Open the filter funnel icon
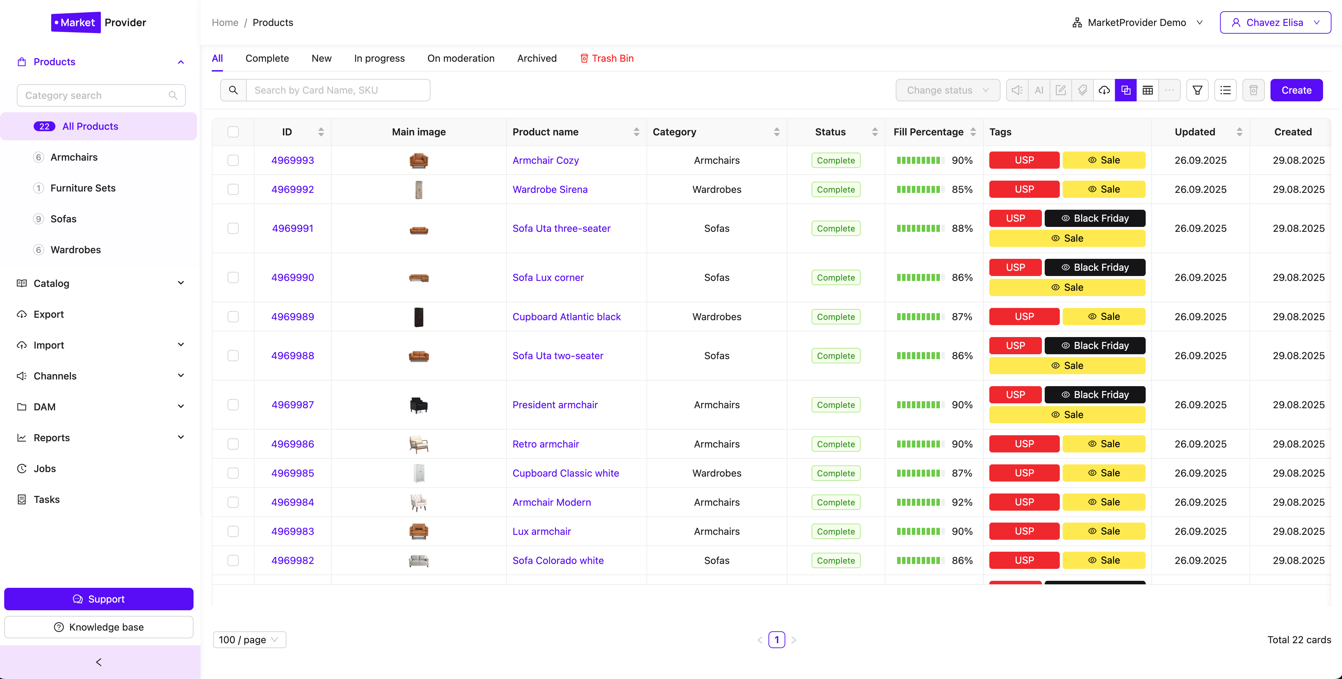This screenshot has width=1342, height=679. [x=1197, y=90]
